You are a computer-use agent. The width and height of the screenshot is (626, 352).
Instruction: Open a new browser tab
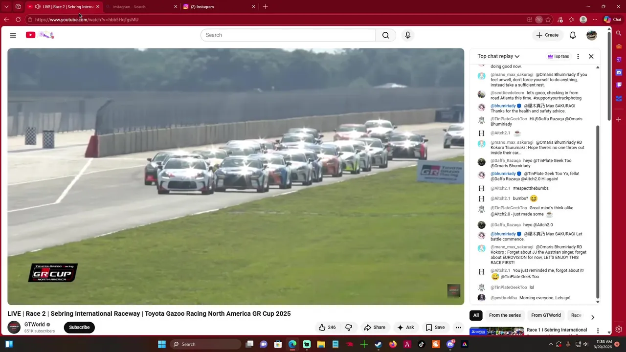coord(265,7)
